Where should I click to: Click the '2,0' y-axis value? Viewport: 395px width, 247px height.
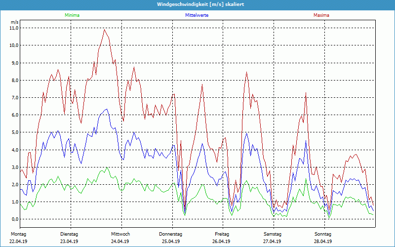pos(15,184)
